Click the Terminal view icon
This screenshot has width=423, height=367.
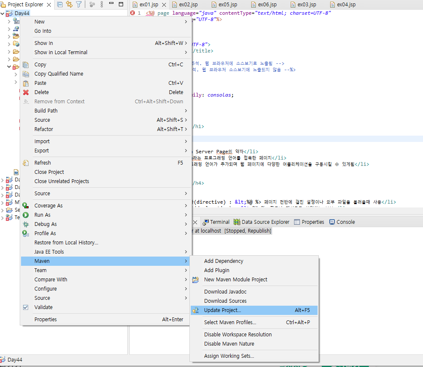205,222
